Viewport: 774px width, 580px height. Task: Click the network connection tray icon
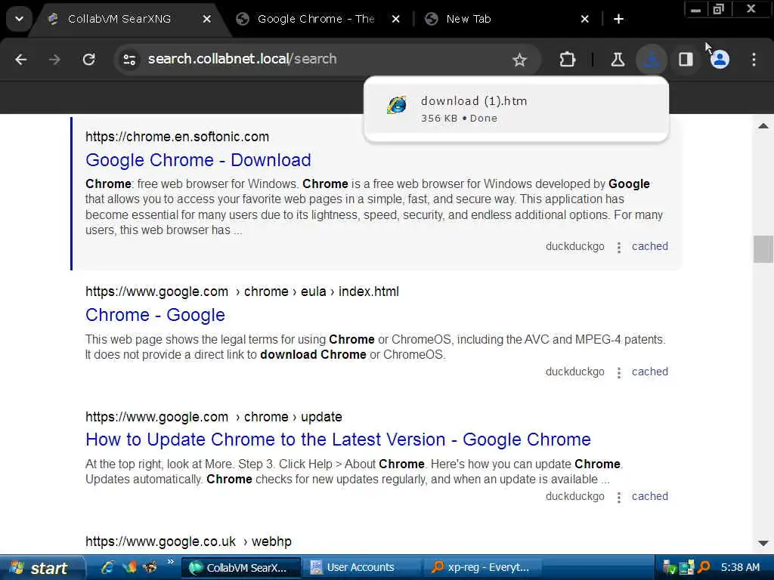point(686,568)
